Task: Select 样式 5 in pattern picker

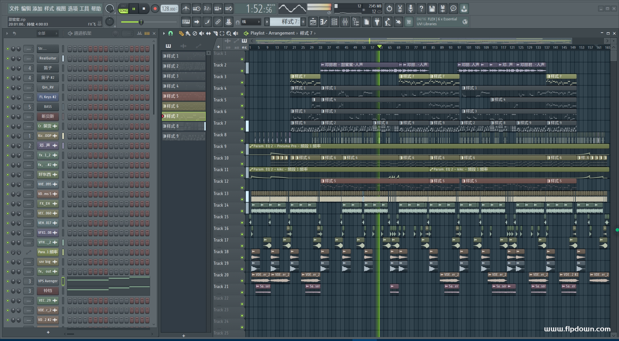Action: point(183,96)
